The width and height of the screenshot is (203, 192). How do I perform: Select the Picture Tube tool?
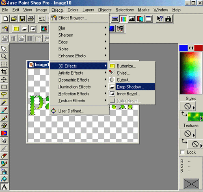[x=4, y=164]
